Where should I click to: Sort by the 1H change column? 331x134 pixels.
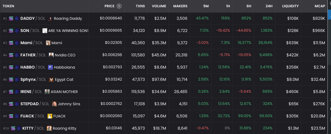tap(228, 6)
